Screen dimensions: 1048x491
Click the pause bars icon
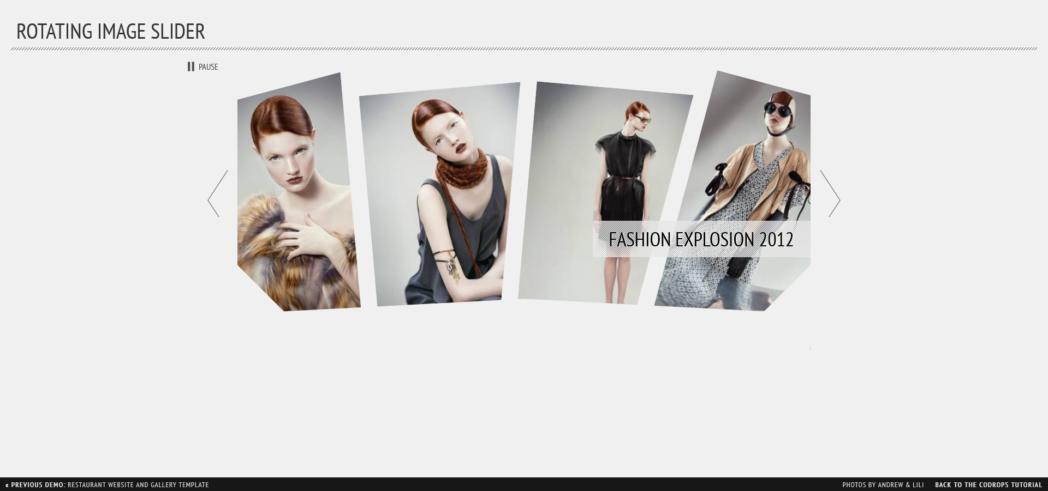pyautogui.click(x=190, y=66)
